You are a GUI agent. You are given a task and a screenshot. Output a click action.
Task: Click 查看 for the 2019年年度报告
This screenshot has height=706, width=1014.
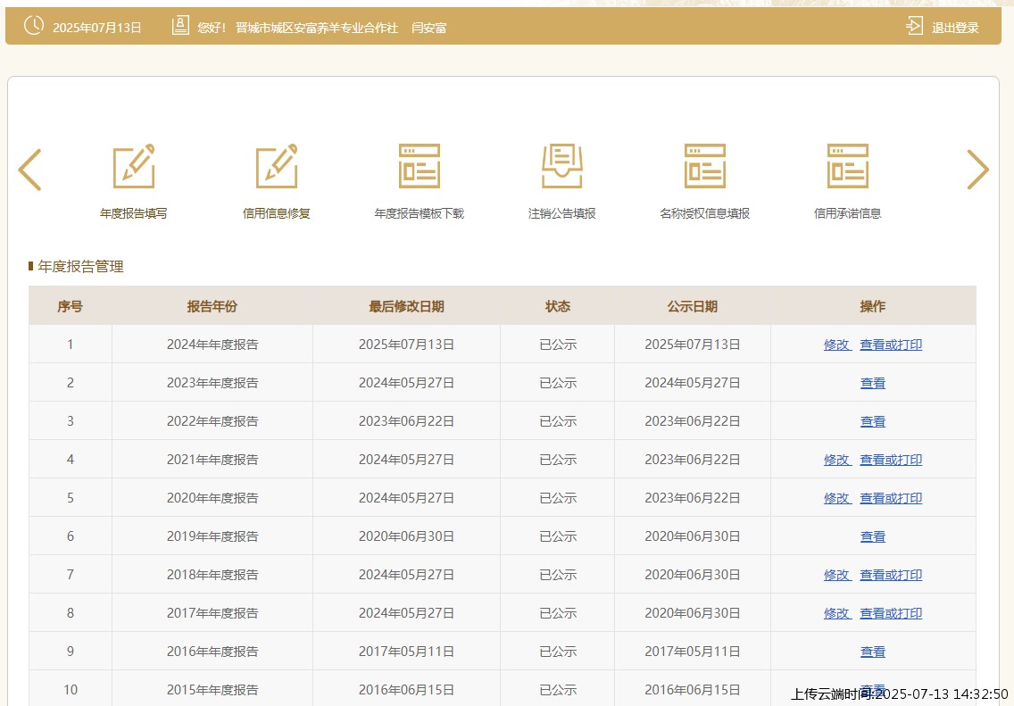point(872,536)
